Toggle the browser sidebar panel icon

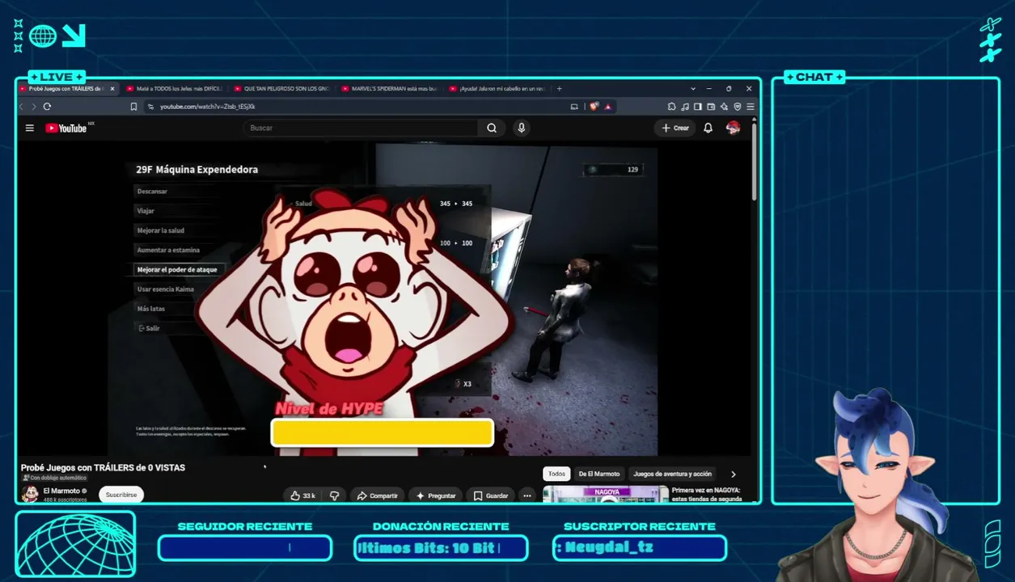pyautogui.click(x=697, y=107)
